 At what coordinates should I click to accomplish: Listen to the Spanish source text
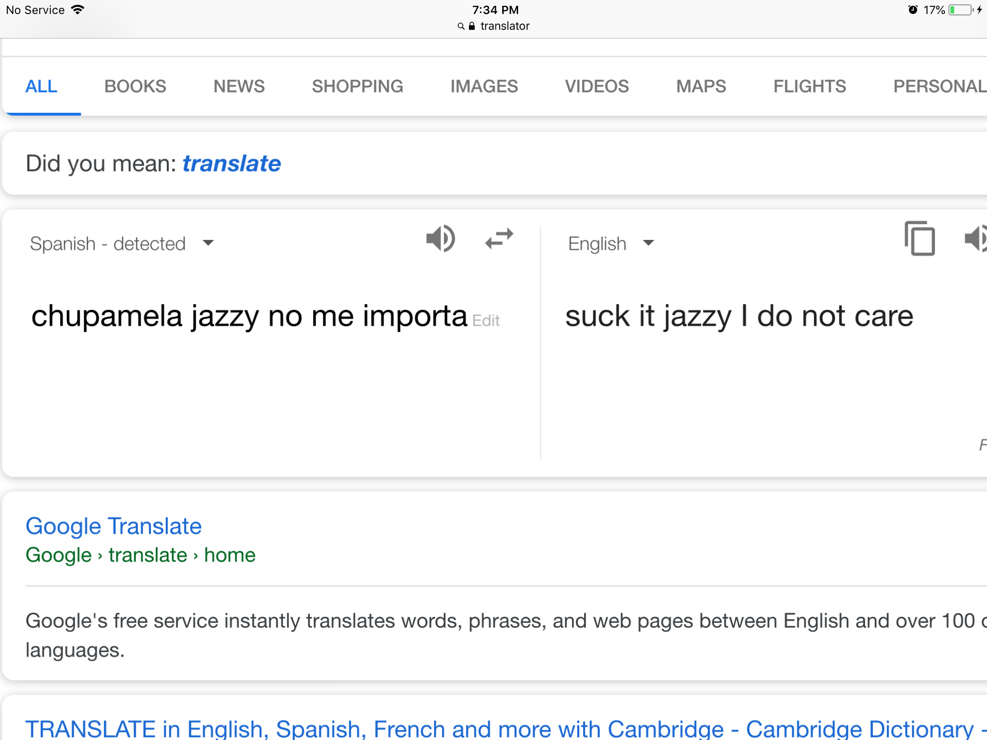point(440,238)
